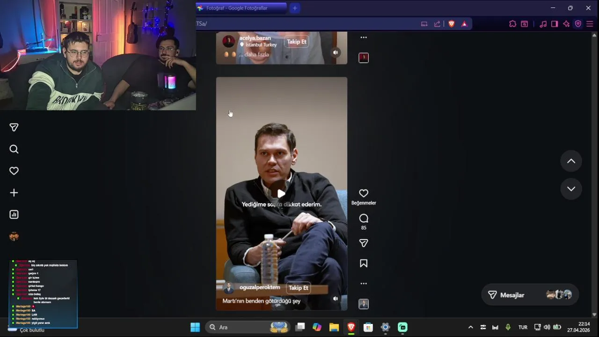Open audio thumbnail of oguzalperoktem reel

point(364,304)
